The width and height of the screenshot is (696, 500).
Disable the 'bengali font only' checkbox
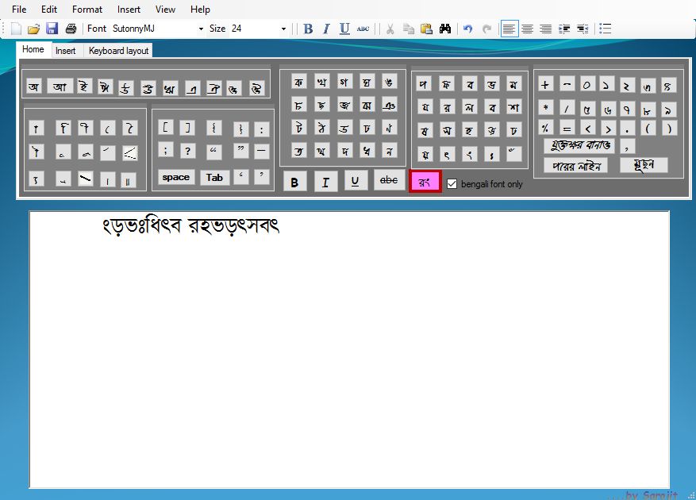coord(452,183)
